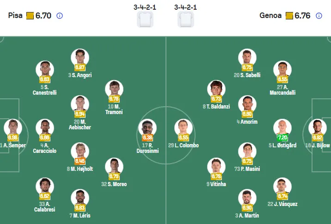Viewport: 331px width, 224px height.
Task: Click the Genoa team name
Action: (x=270, y=16)
